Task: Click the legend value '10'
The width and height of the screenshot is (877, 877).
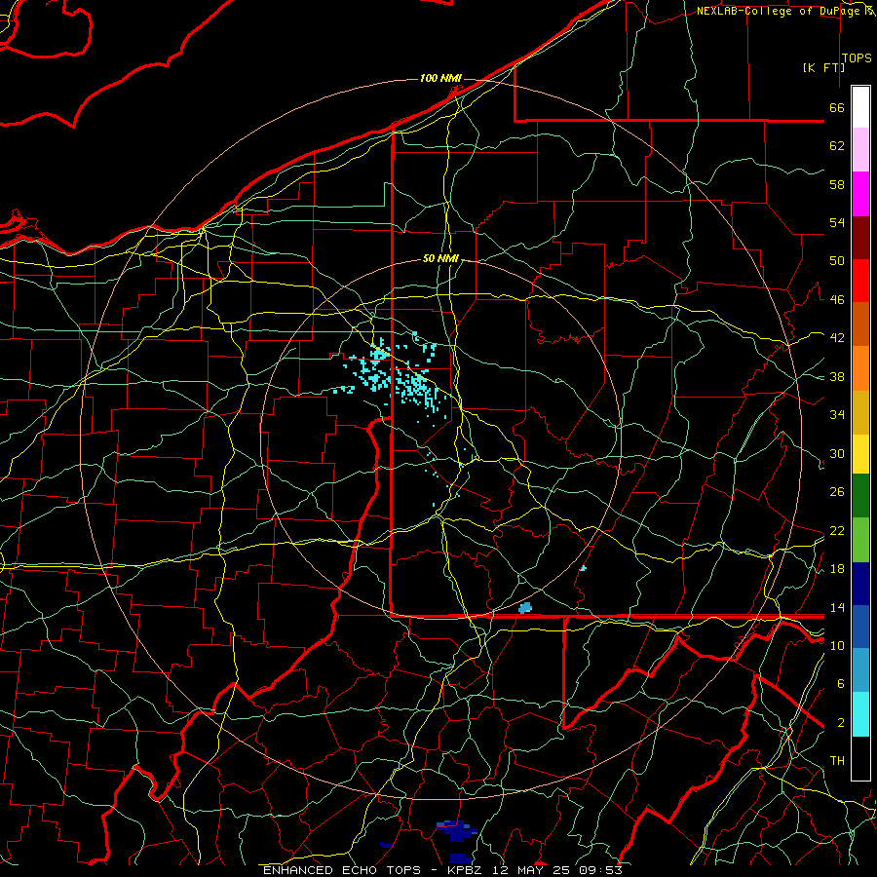Action: [x=837, y=645]
